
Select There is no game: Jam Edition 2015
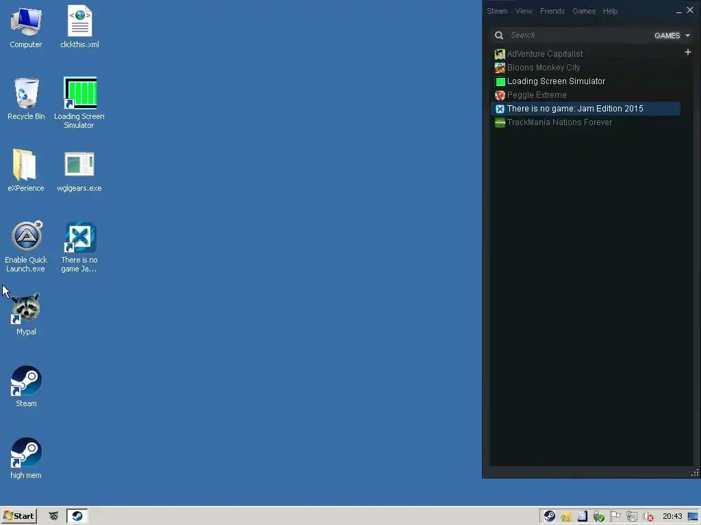pos(586,109)
